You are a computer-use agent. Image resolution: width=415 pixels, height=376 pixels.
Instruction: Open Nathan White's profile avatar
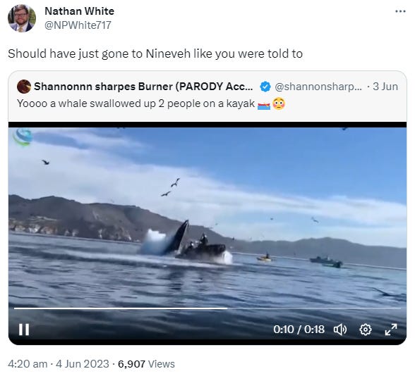(x=22, y=18)
